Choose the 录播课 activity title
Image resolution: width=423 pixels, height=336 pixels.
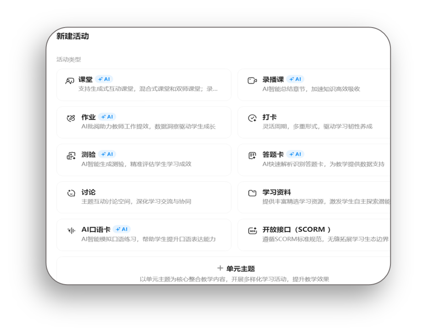[273, 79]
